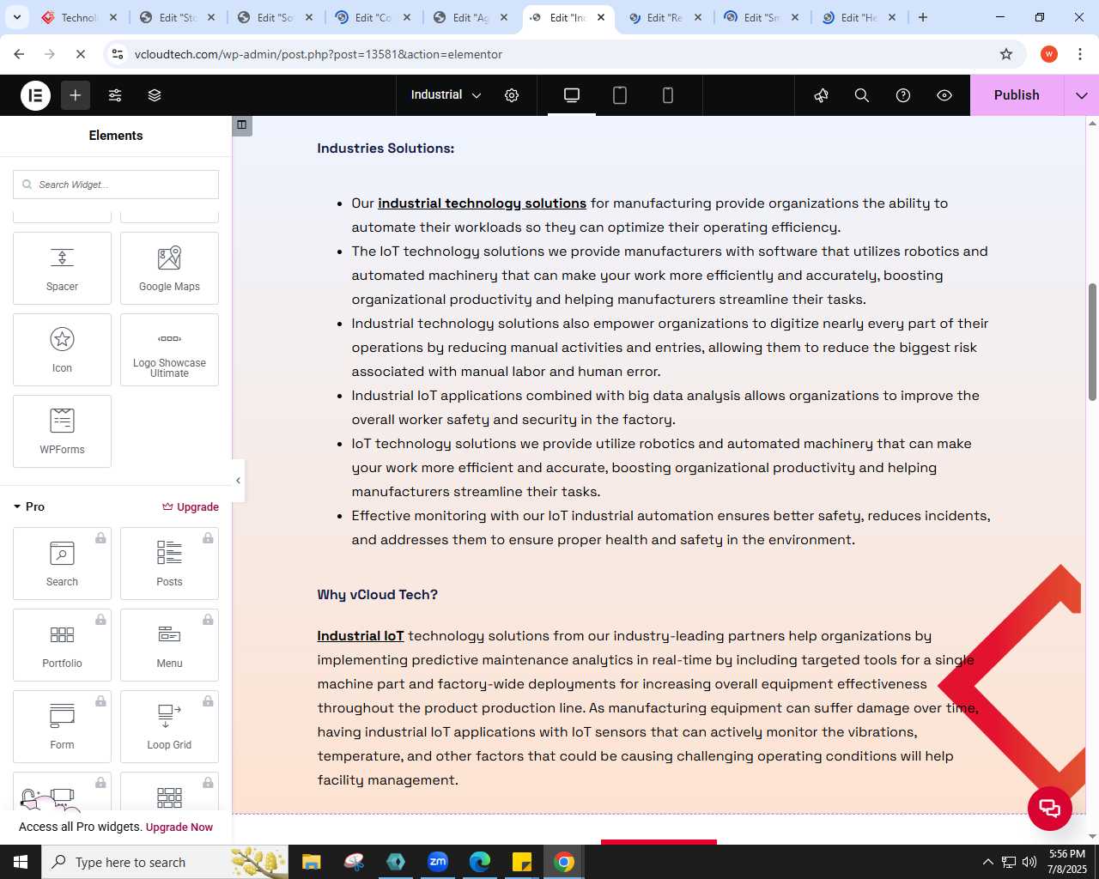
Task: Select the WPForms widget
Action: pyautogui.click(x=62, y=431)
